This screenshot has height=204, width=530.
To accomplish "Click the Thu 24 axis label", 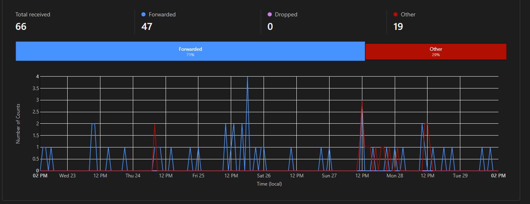I will 133,176.
